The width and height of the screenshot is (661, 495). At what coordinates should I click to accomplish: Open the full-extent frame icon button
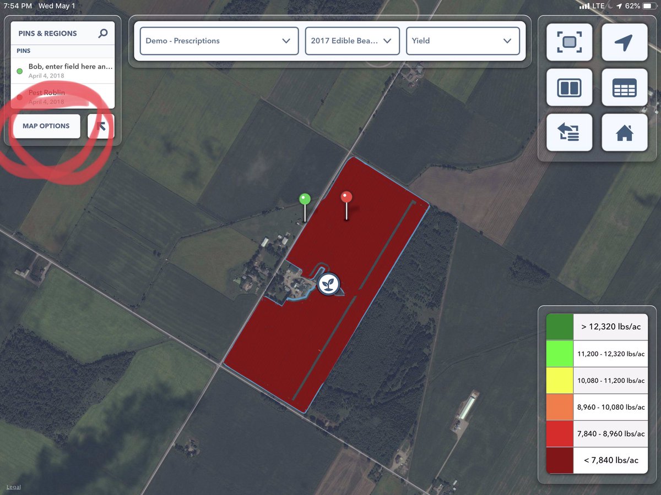click(x=570, y=42)
